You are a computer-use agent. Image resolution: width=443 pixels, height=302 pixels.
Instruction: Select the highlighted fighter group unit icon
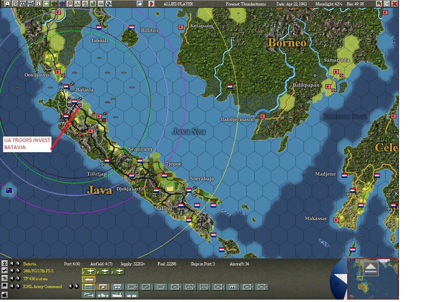point(89,272)
